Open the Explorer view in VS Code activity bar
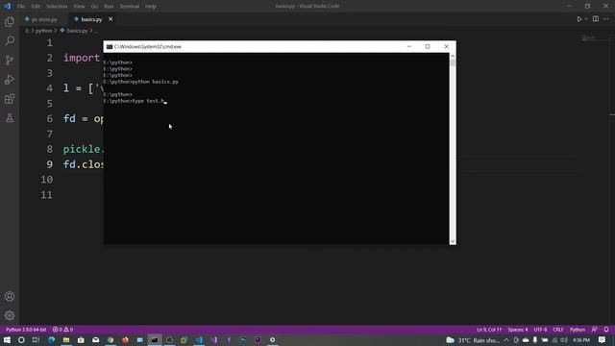The image size is (615, 346). pyautogui.click(x=10, y=21)
